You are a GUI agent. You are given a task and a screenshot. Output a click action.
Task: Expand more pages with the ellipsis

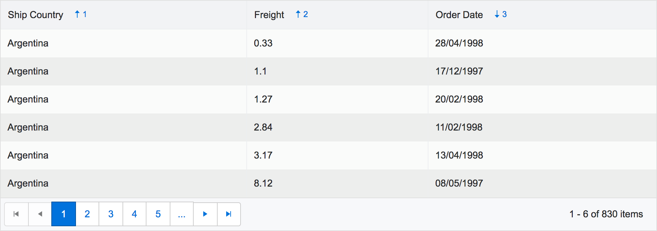coord(182,214)
